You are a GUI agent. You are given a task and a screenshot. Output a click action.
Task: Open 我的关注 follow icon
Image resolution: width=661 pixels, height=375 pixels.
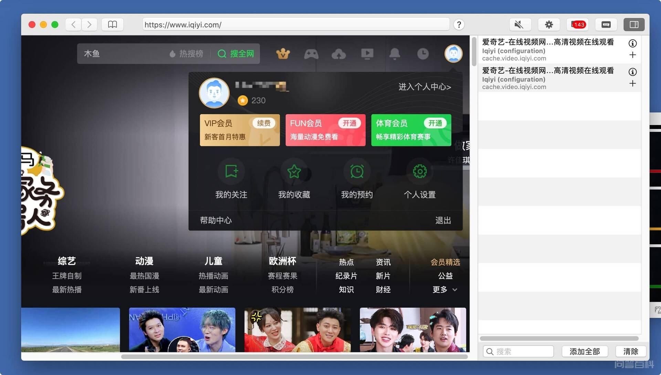pos(231,171)
